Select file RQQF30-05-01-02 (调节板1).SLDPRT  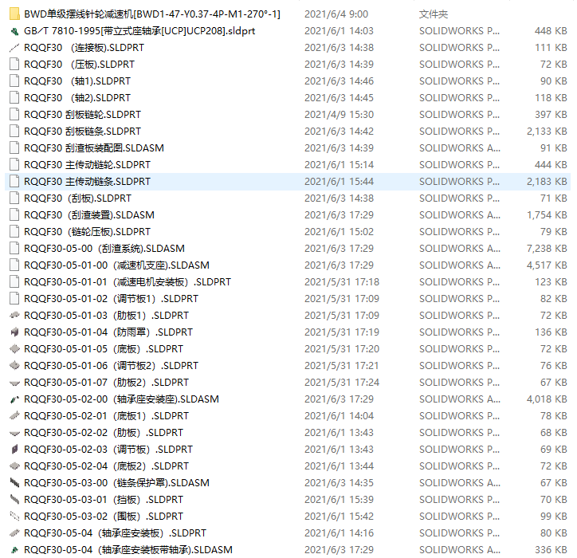(111, 299)
